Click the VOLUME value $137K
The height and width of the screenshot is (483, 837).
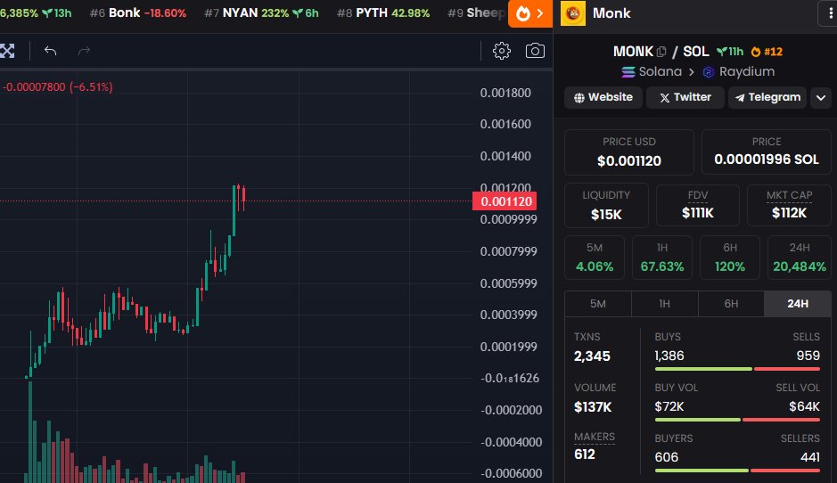593,407
